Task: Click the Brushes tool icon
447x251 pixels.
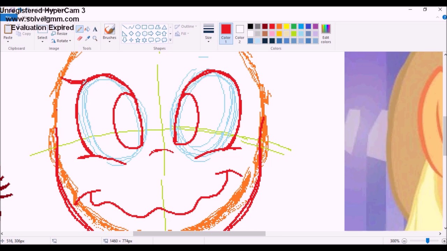Action: coord(109,29)
